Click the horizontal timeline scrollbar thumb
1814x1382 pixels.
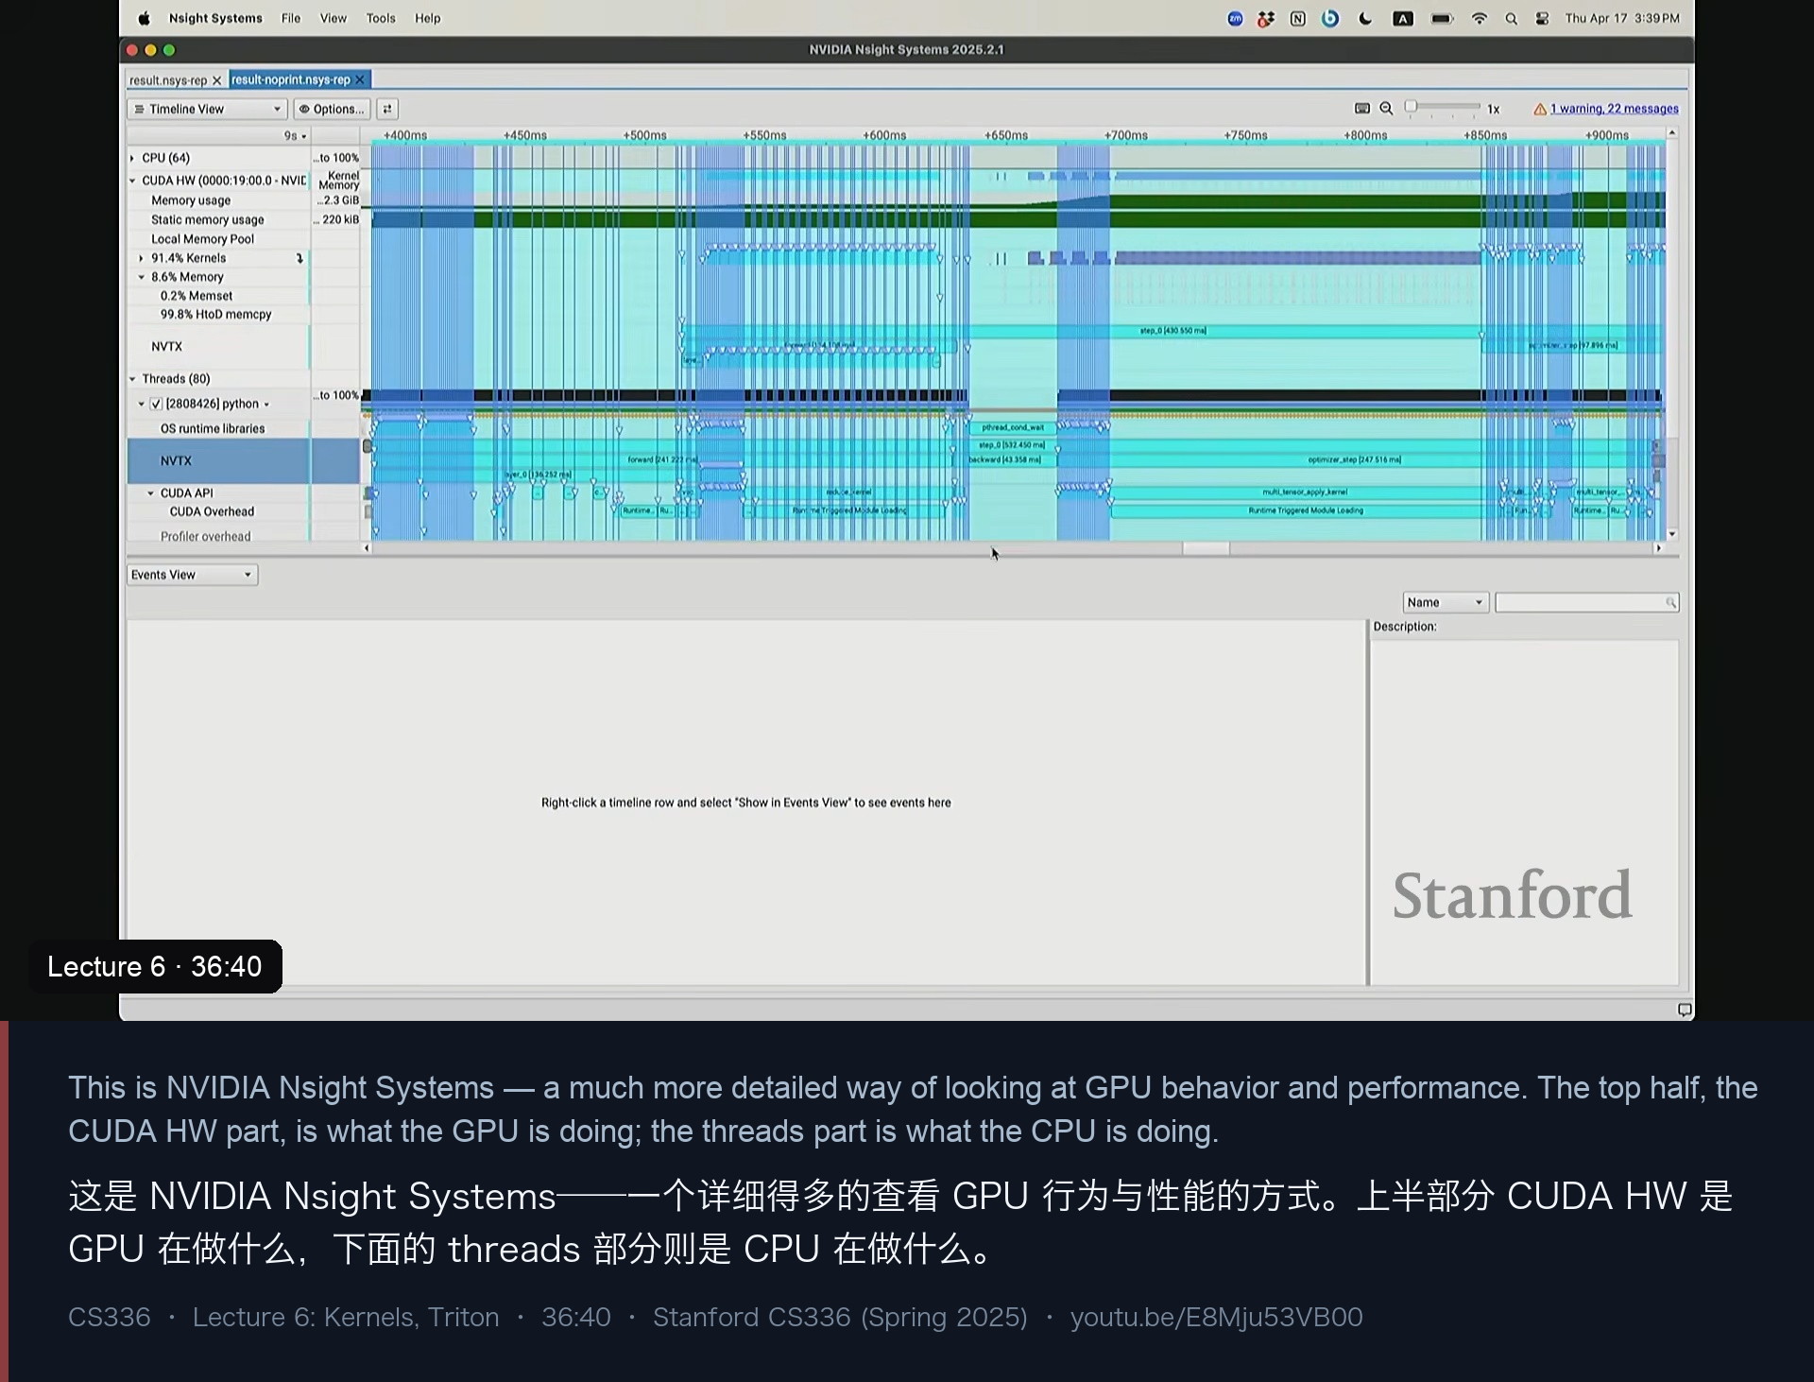tap(1206, 548)
